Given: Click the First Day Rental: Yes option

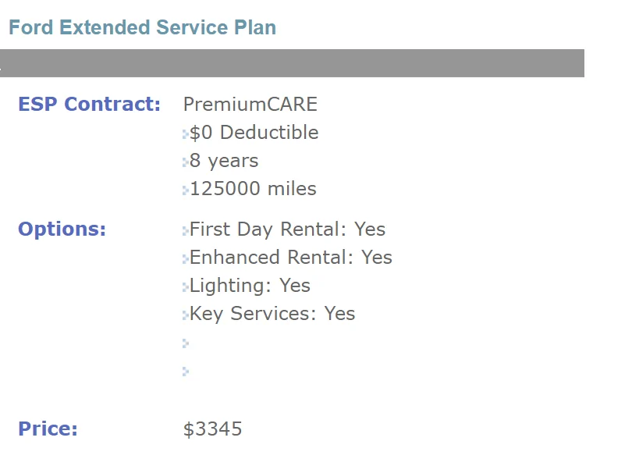Looking at the screenshot, I should pos(287,229).
